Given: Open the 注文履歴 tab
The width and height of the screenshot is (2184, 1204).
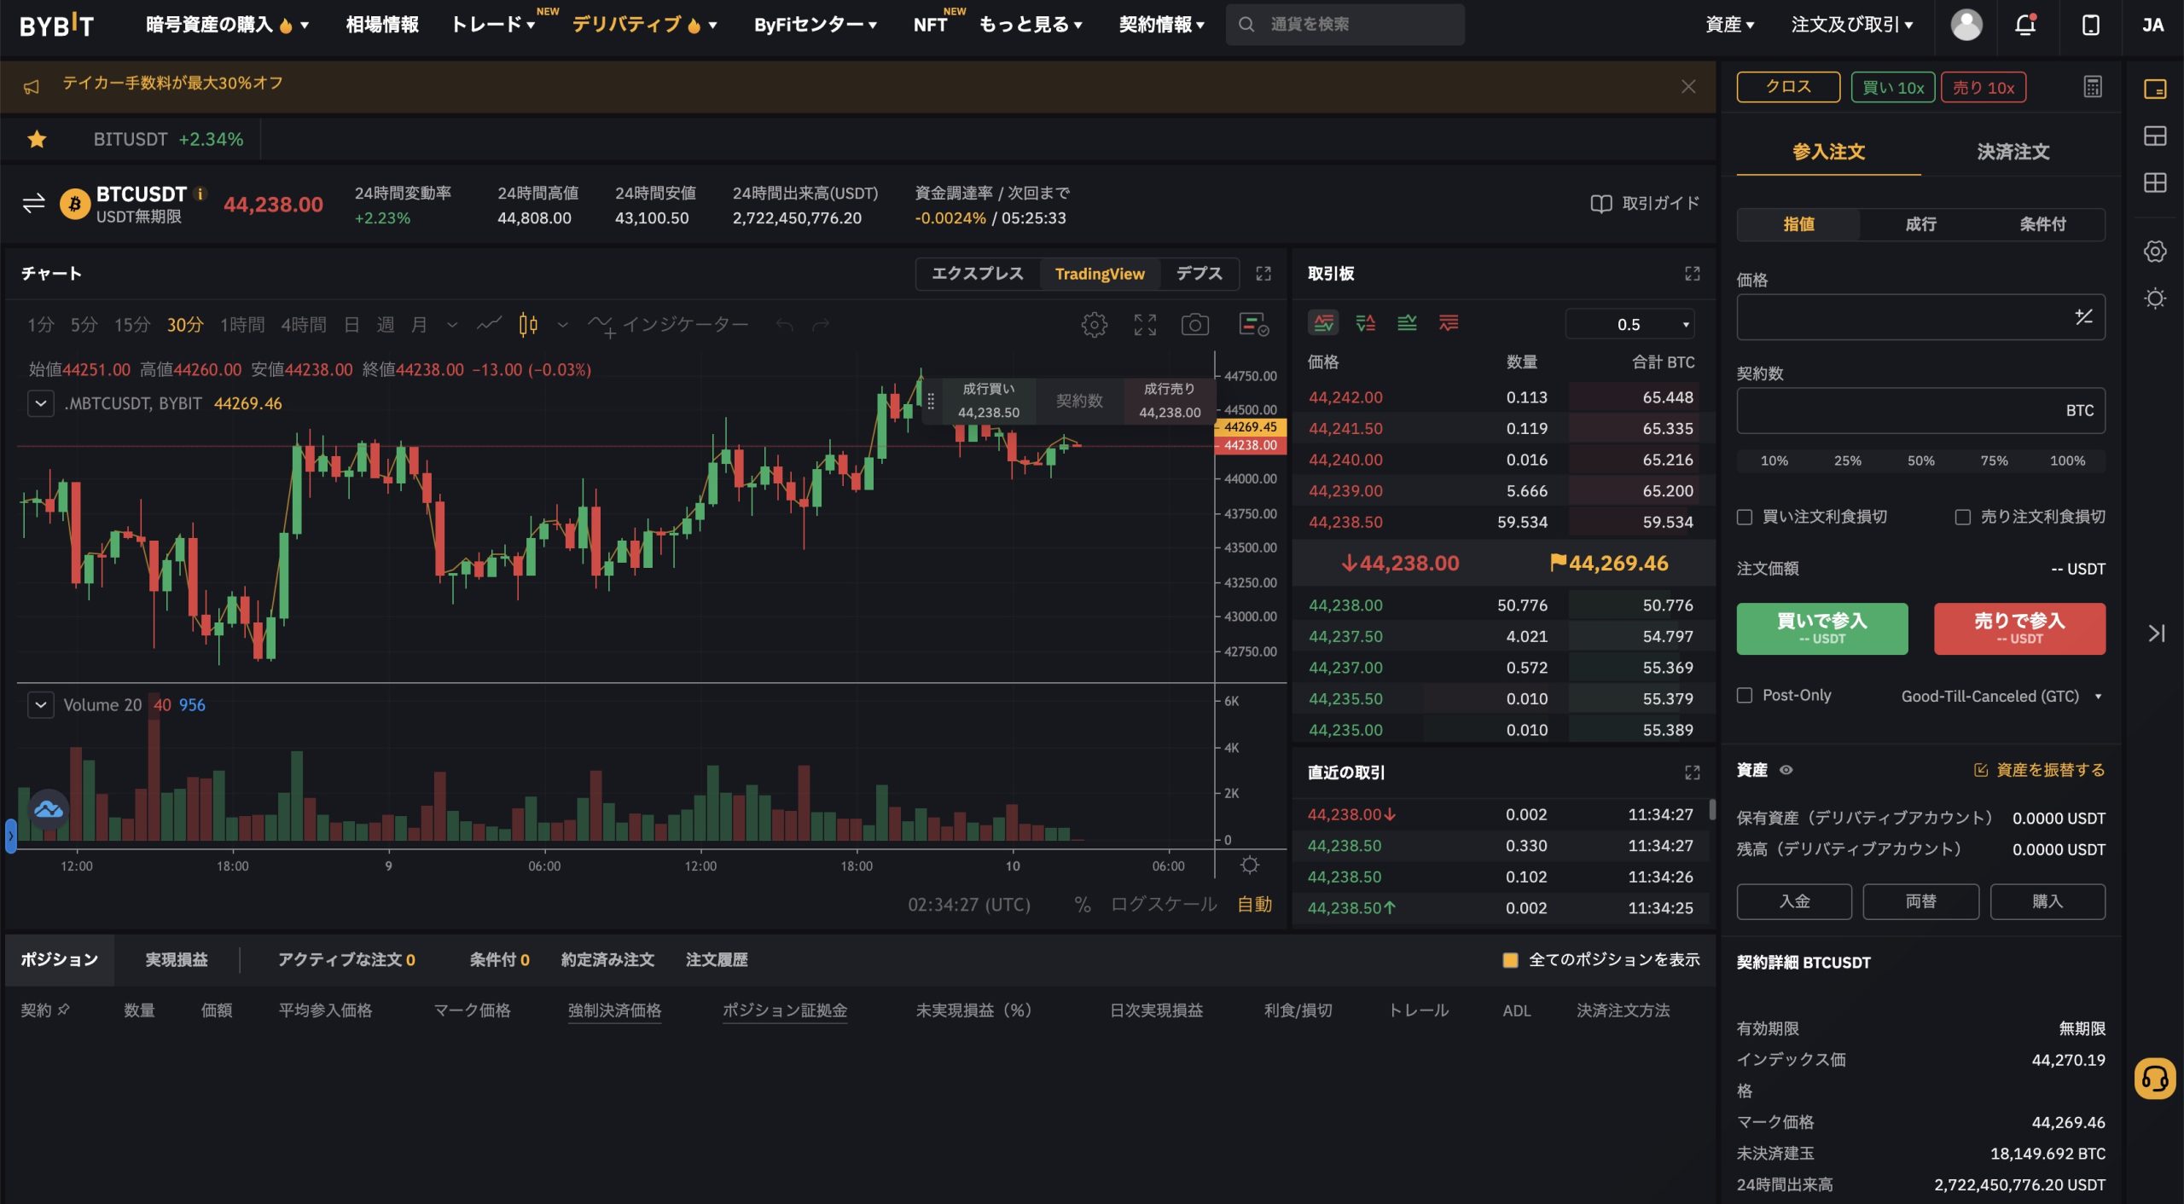Looking at the screenshot, I should point(716,959).
